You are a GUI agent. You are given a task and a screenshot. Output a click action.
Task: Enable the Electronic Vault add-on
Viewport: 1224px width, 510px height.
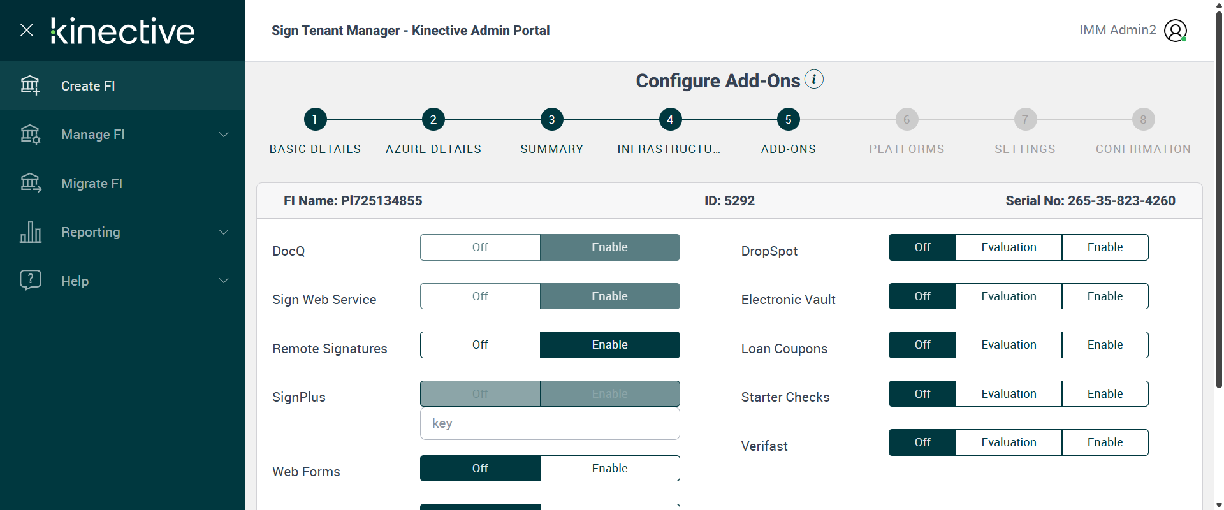point(1105,296)
